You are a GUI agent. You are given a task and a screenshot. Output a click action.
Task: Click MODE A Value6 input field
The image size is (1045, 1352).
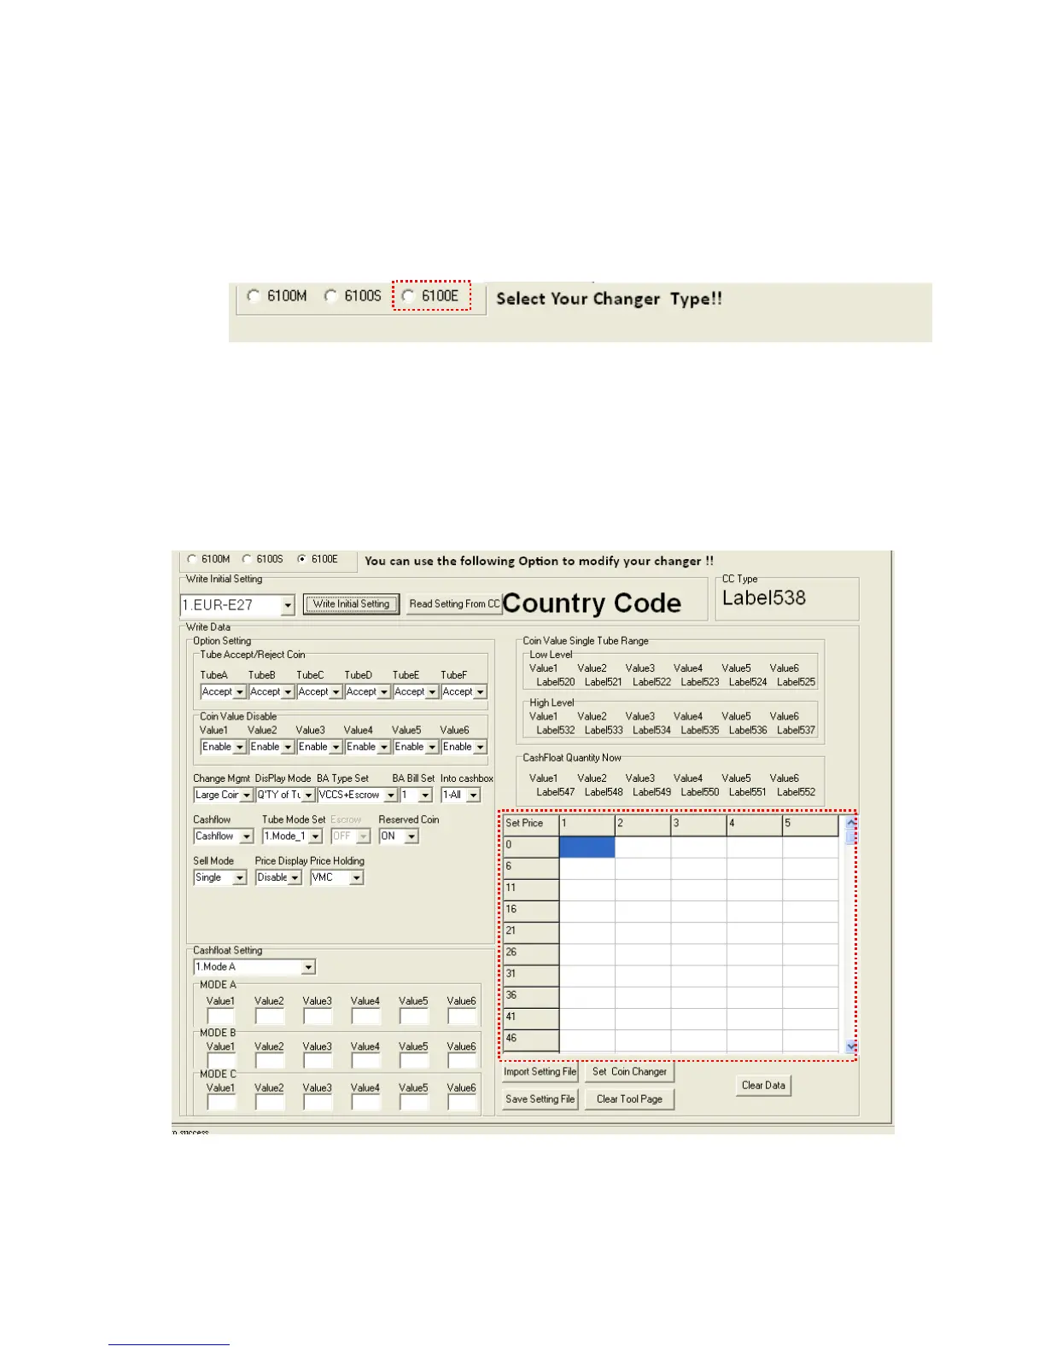462,1016
